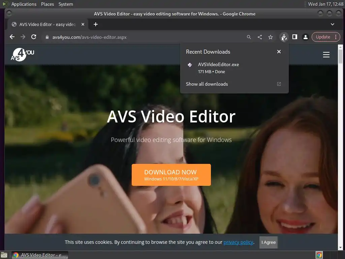
Task: Click the clock in the top panel
Action: (x=325, y=4)
